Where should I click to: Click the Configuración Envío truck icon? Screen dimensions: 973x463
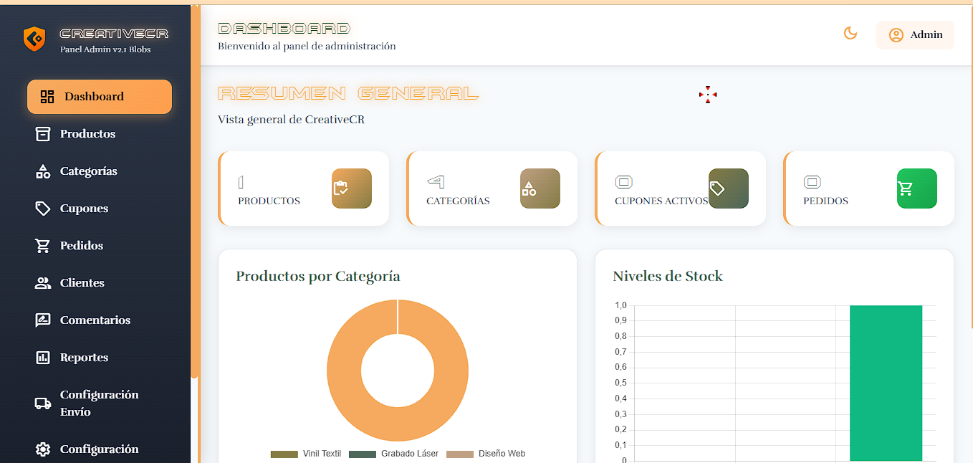tap(43, 404)
